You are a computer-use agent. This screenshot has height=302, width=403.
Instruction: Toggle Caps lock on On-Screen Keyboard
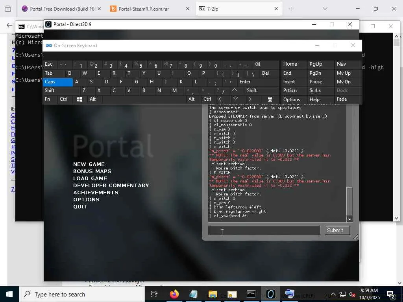coord(58,82)
